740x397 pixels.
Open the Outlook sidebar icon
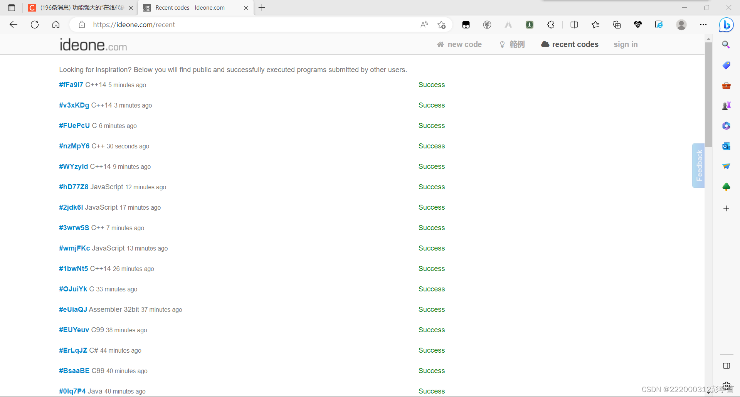coord(726,146)
